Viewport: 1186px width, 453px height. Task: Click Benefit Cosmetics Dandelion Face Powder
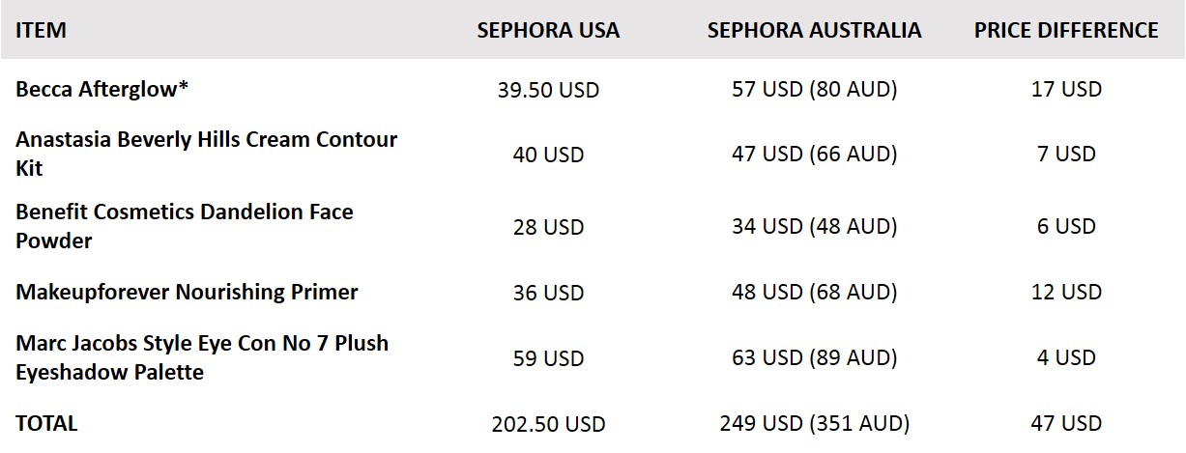tap(184, 226)
